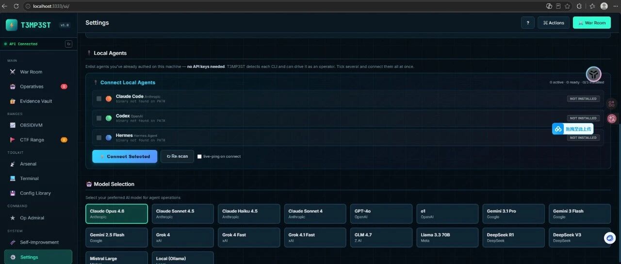Image resolution: width=621 pixels, height=264 pixels.
Task: Select the o1 OpenAI model card
Action: (447, 214)
